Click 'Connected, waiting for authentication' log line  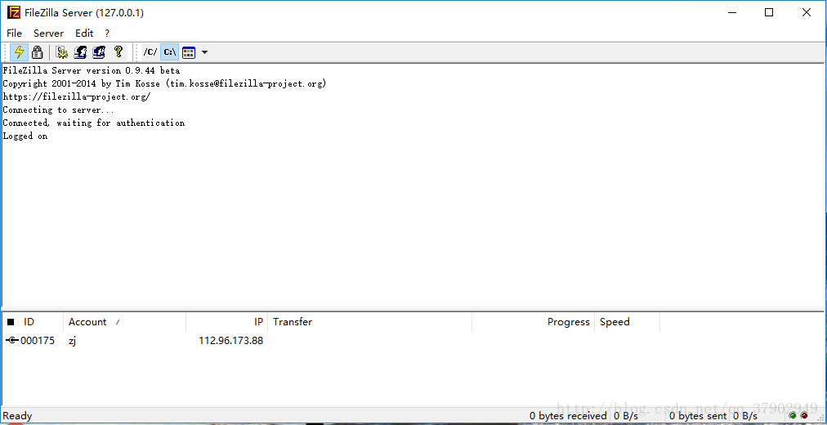coord(94,123)
